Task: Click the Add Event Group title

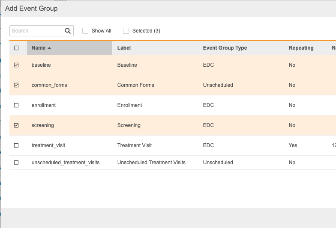Action: click(x=31, y=9)
